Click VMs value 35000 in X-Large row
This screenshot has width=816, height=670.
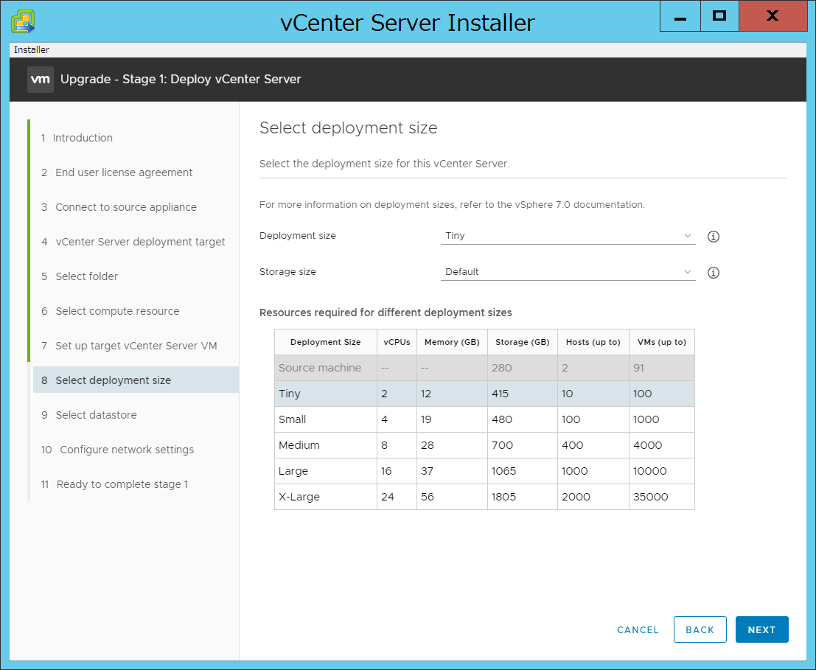pyautogui.click(x=650, y=497)
